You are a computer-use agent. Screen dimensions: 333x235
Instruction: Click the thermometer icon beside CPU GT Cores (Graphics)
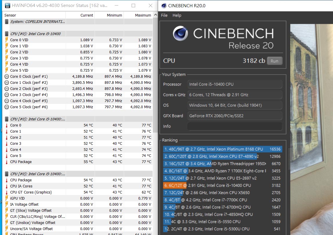click(7, 192)
